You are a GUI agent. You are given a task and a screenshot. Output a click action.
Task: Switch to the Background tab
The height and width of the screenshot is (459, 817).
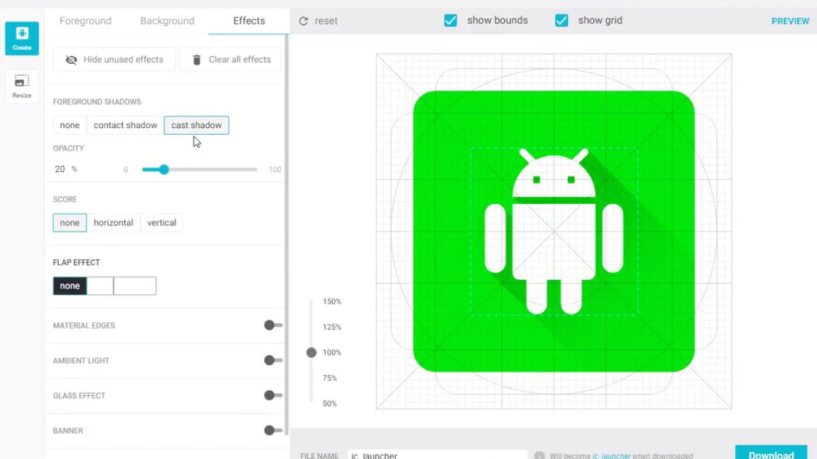(x=167, y=20)
